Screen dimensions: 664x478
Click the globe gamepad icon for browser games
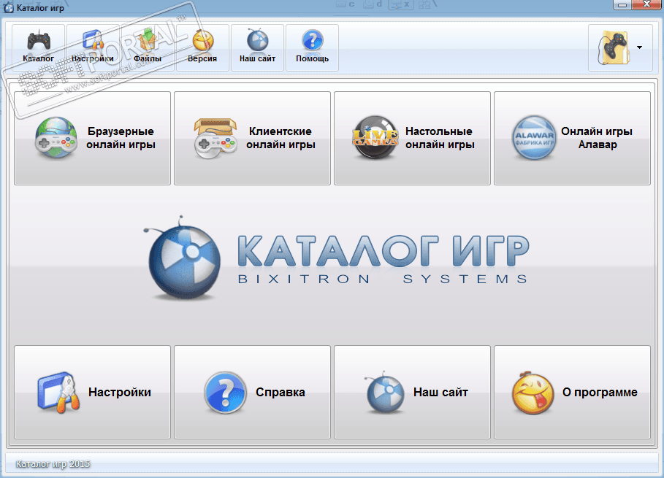[x=56, y=138]
